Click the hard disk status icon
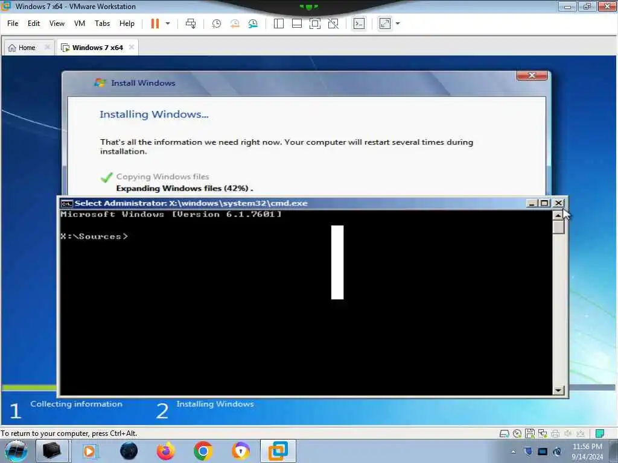The image size is (618, 463). click(505, 434)
